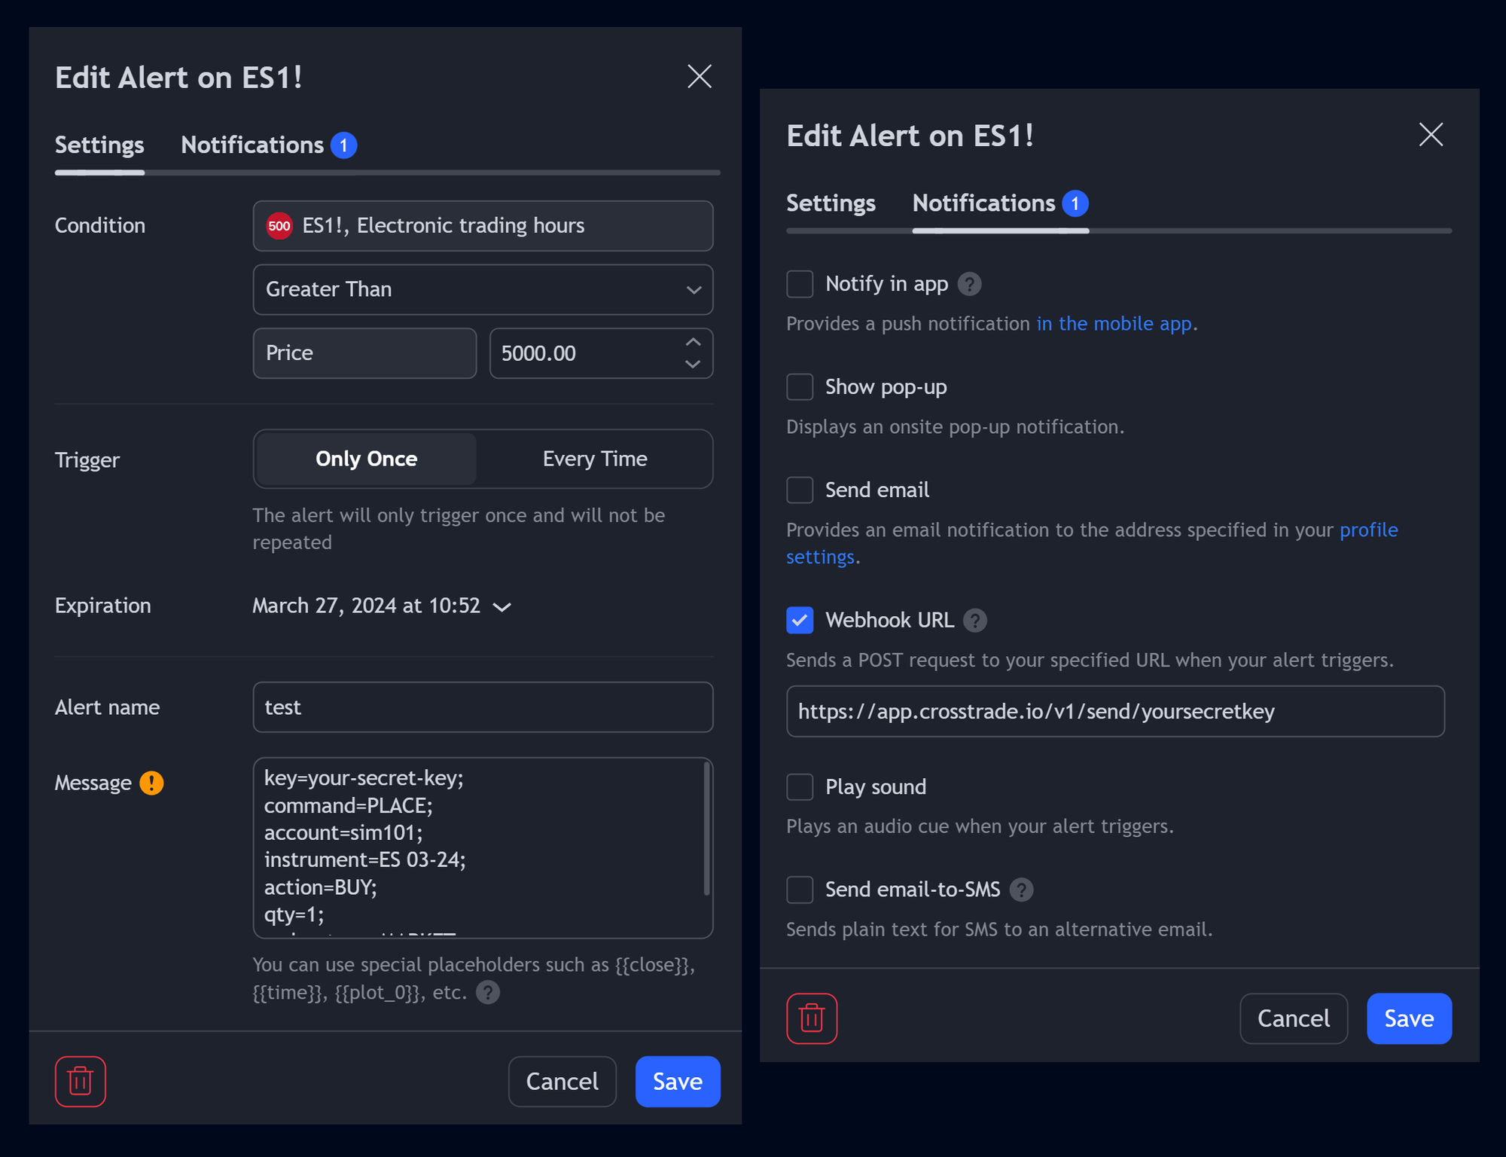Click the help icon beside Send email-to-SMS

pyautogui.click(x=1022, y=890)
